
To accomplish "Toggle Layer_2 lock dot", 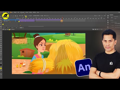I will [x=18, y=20].
